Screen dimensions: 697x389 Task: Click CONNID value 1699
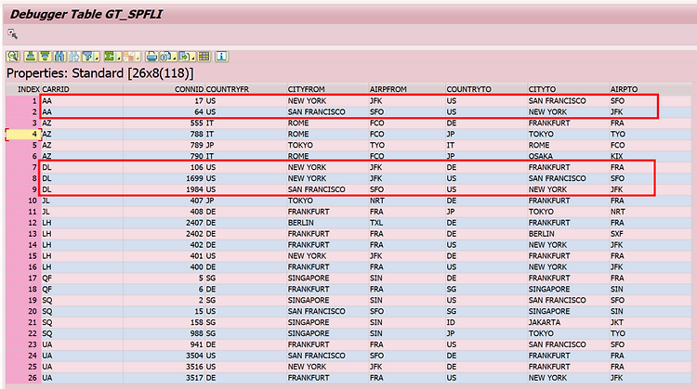pos(195,178)
